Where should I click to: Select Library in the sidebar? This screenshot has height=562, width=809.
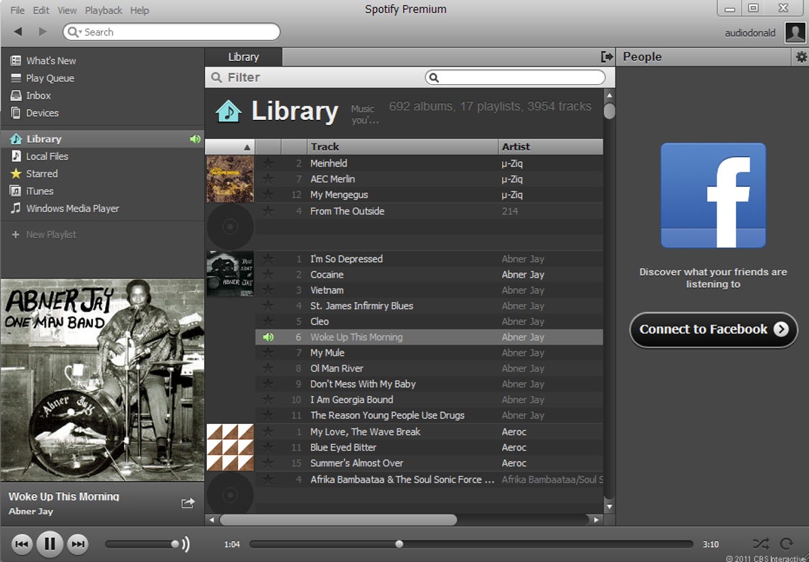(x=102, y=139)
